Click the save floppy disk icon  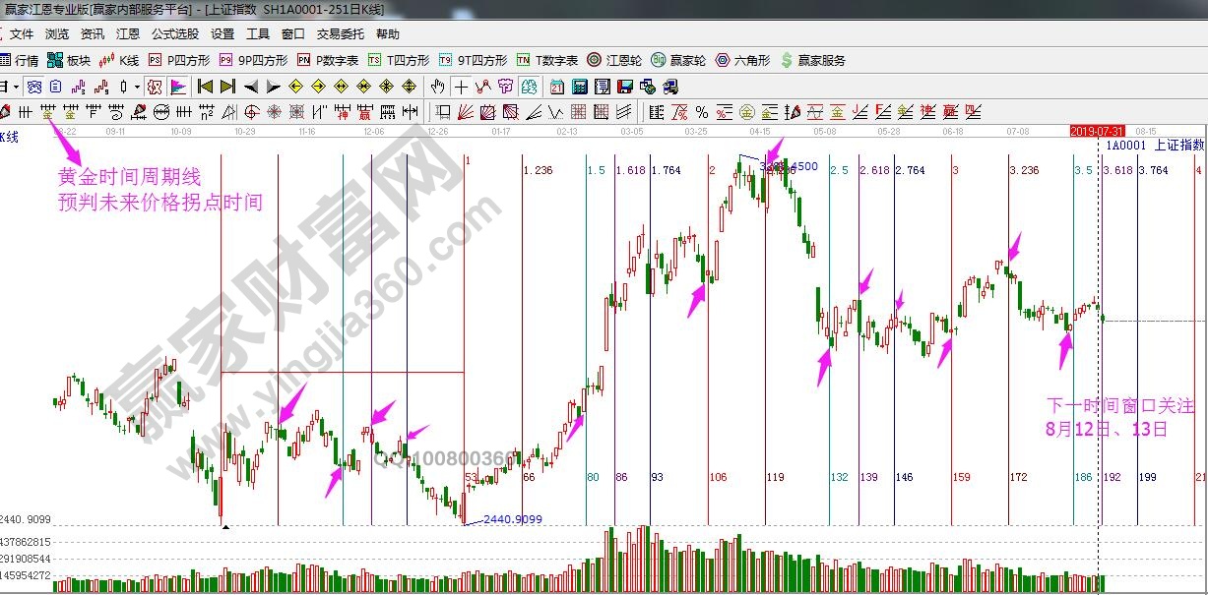click(625, 87)
